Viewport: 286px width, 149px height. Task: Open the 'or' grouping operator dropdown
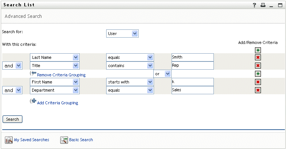(162, 74)
